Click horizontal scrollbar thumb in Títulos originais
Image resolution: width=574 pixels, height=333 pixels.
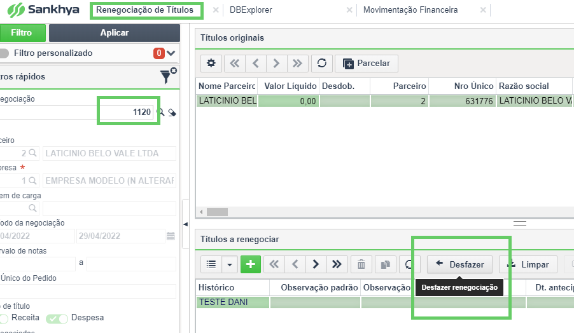coord(217,212)
